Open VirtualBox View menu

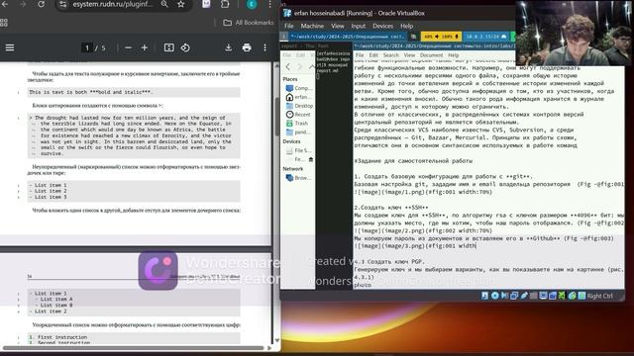point(338,26)
